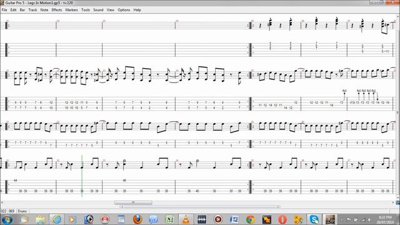This screenshot has height=225, width=400.
Task: Open the View menu
Action: (110, 10)
